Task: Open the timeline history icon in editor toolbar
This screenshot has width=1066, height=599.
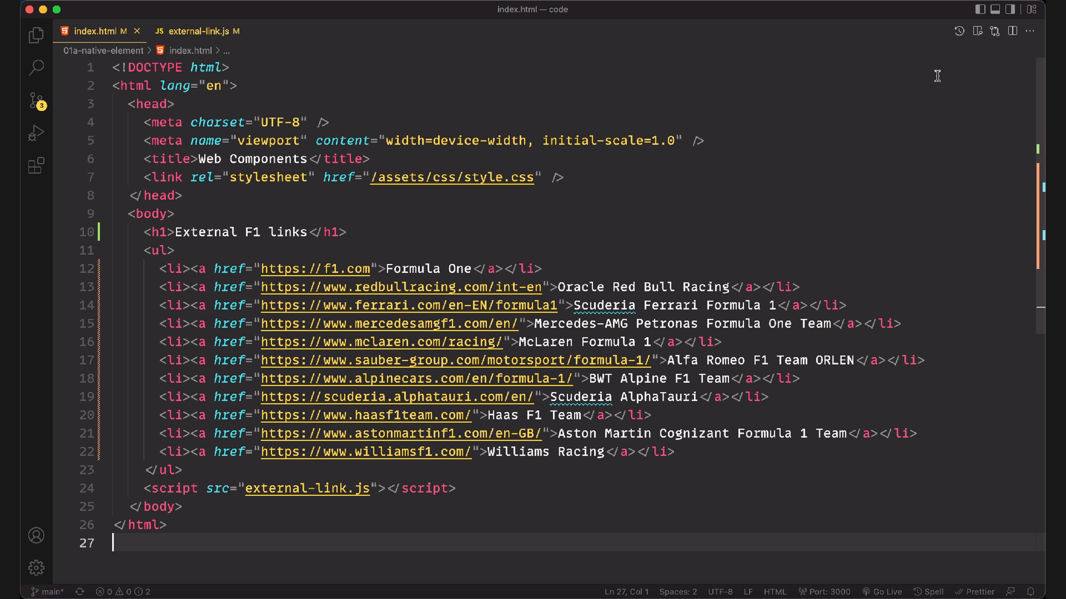Action: pos(959,31)
